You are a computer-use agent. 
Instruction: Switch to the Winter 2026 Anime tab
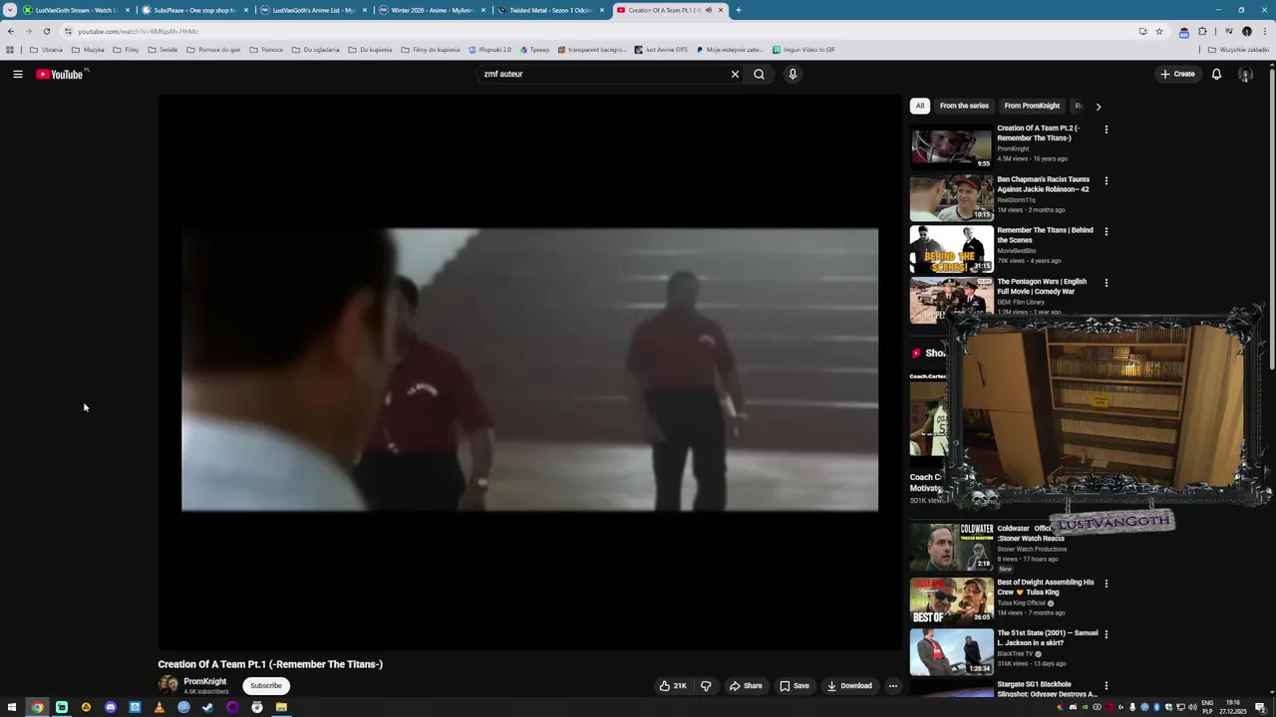(432, 10)
